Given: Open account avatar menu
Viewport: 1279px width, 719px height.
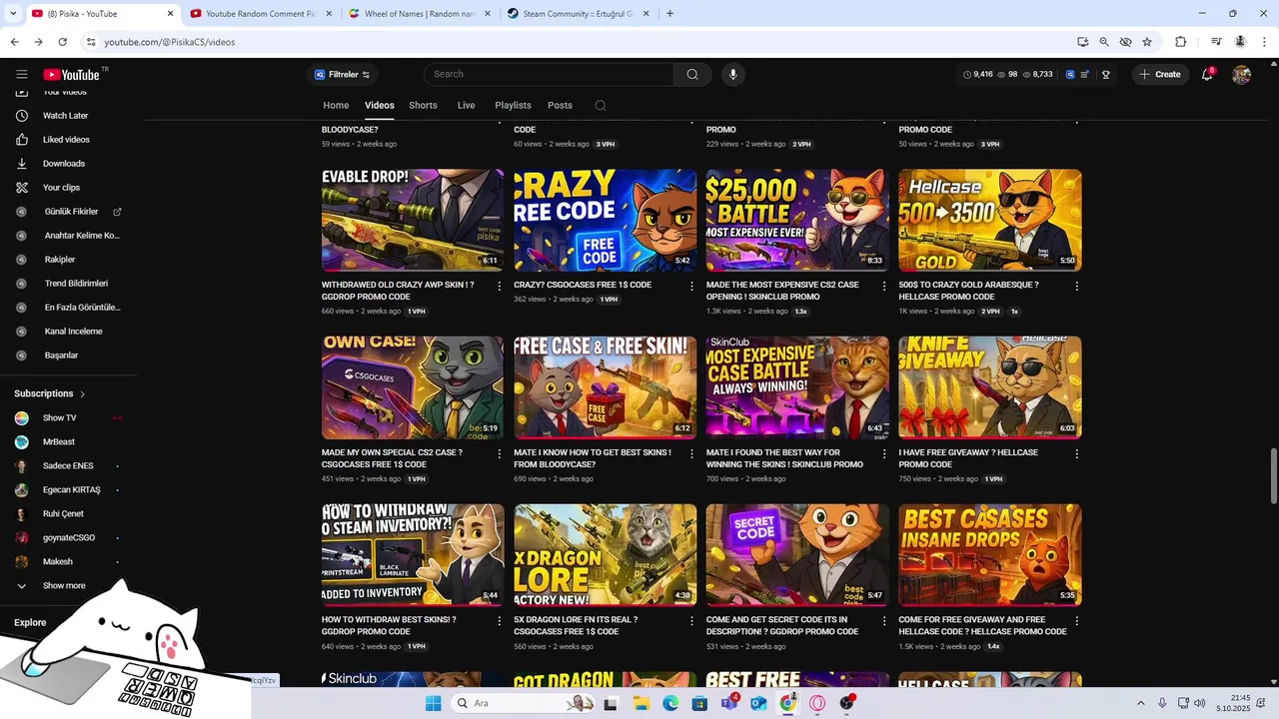Looking at the screenshot, I should 1242,75.
